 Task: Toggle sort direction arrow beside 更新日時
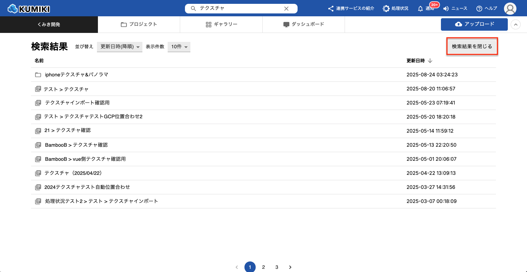(x=430, y=61)
